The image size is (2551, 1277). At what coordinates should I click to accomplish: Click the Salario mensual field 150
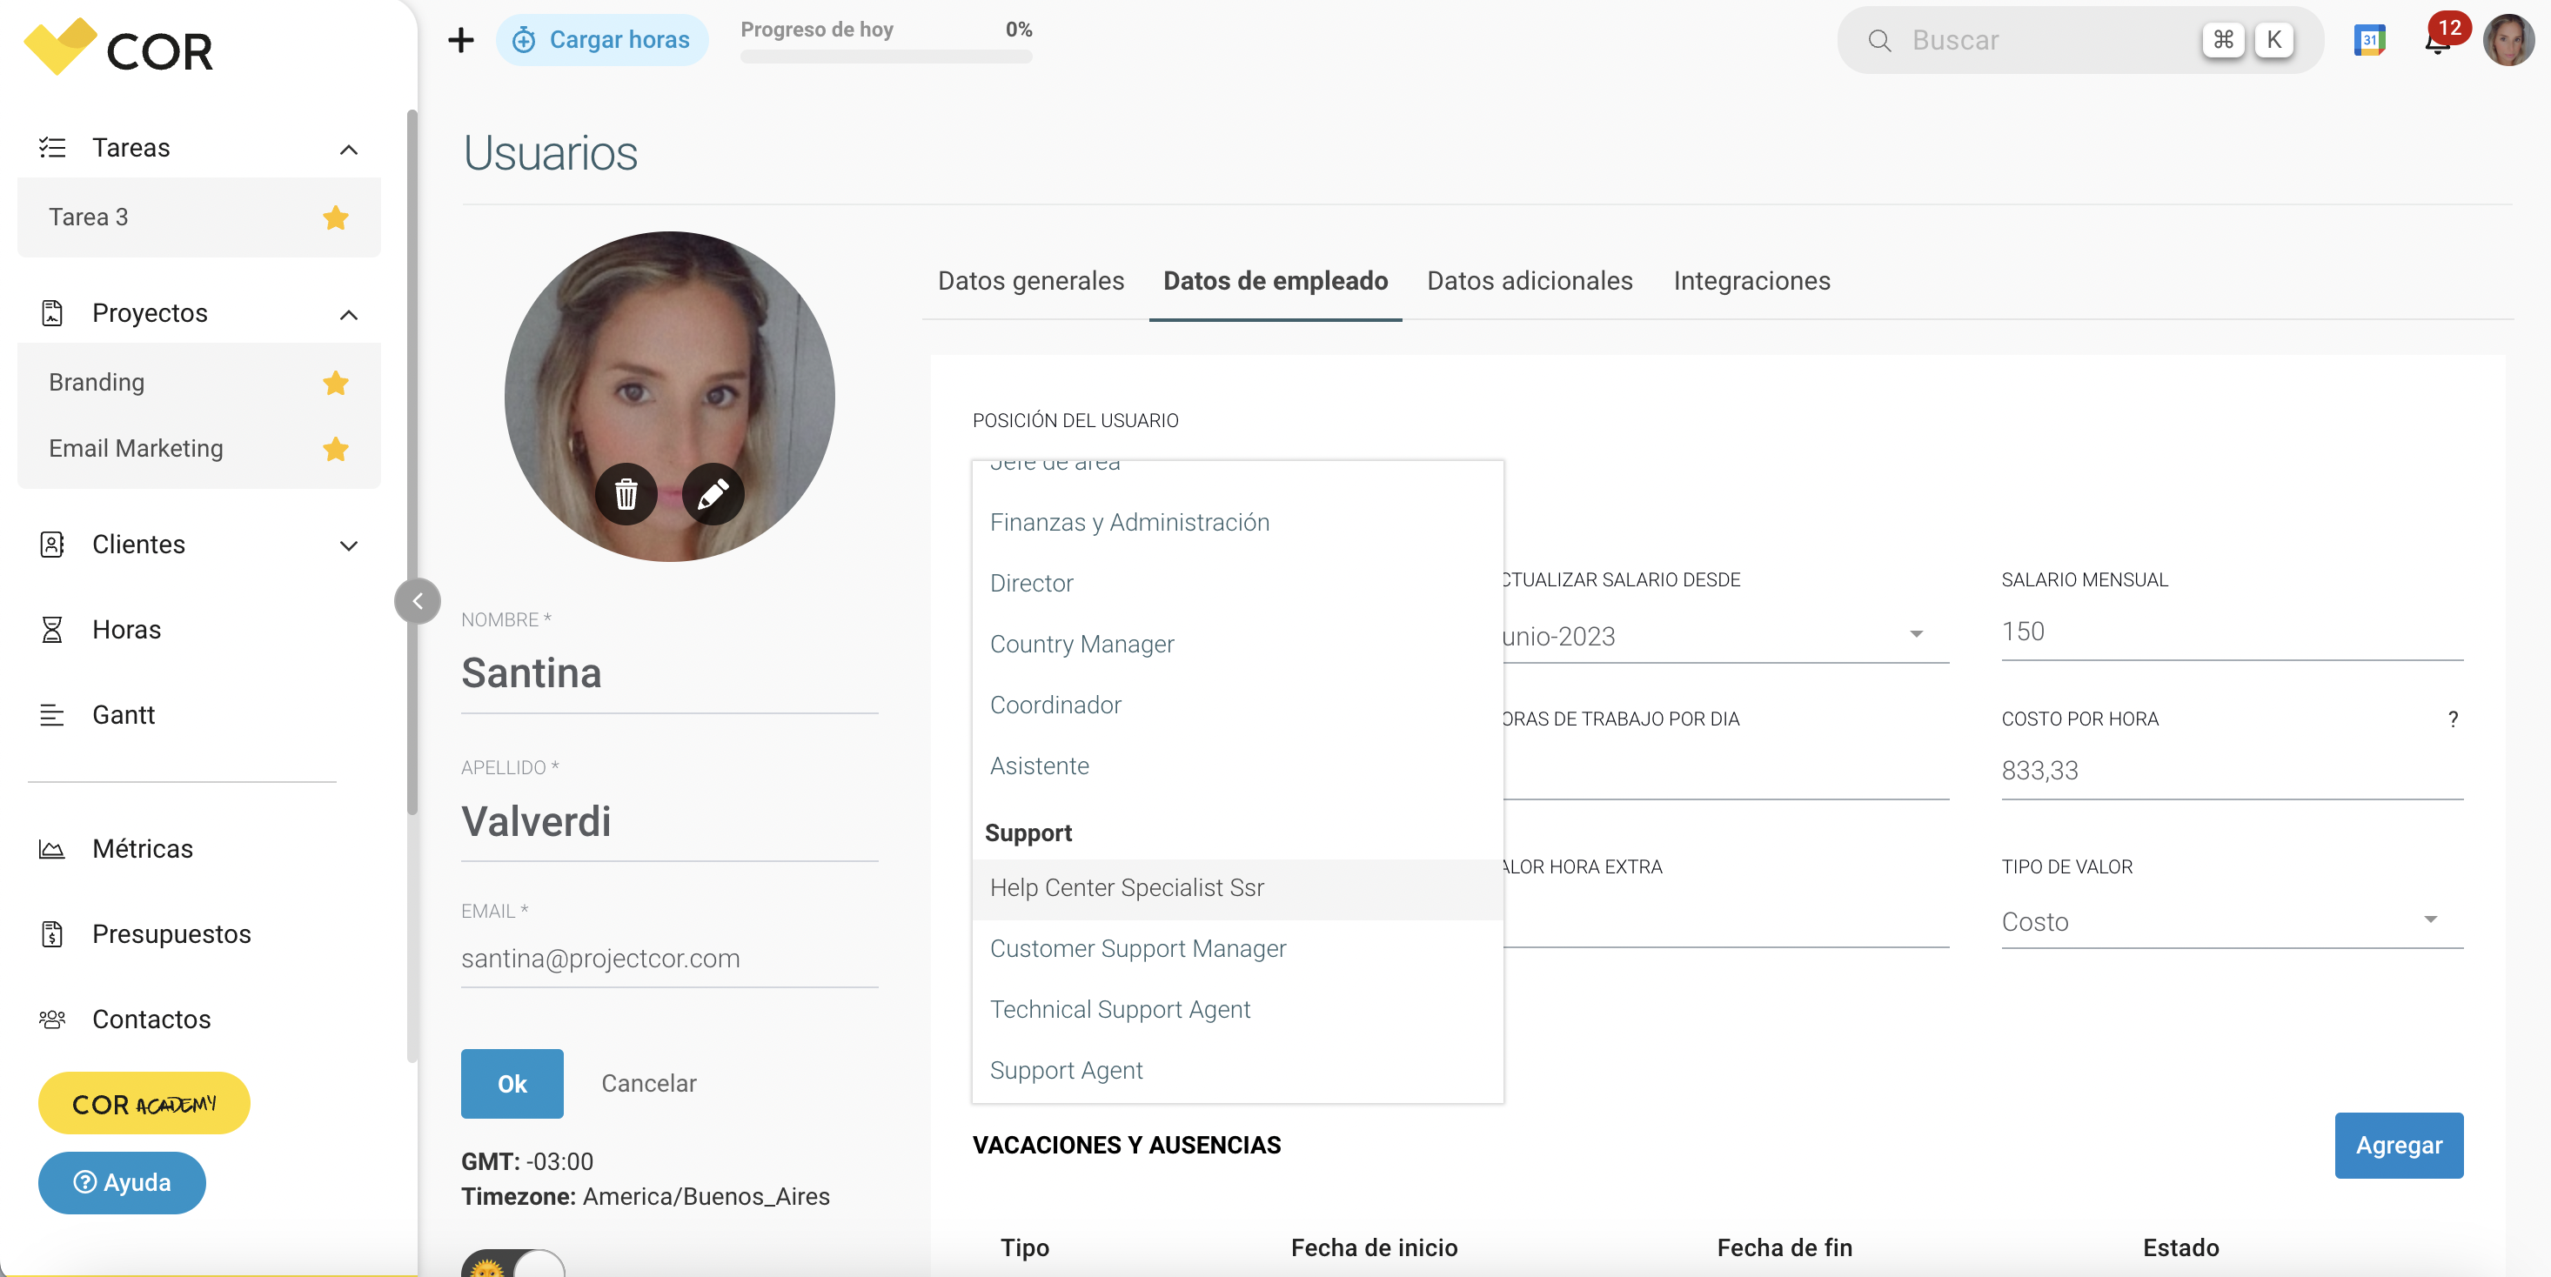pos(2233,632)
